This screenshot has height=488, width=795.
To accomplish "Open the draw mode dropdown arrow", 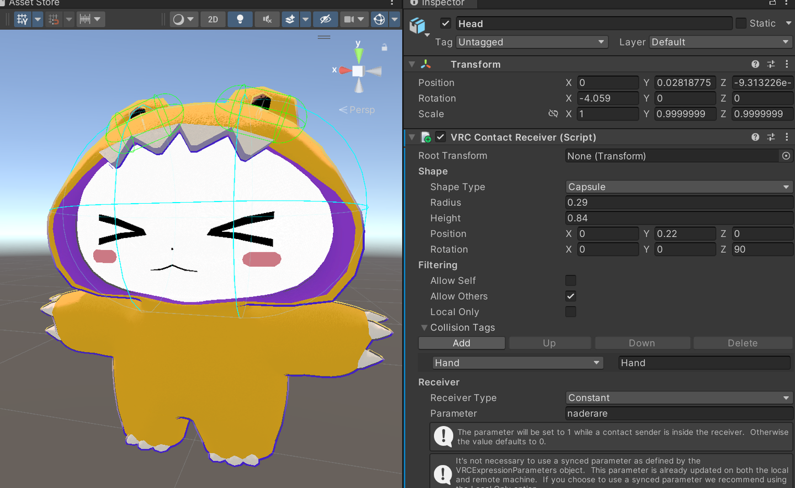I will (x=191, y=19).
